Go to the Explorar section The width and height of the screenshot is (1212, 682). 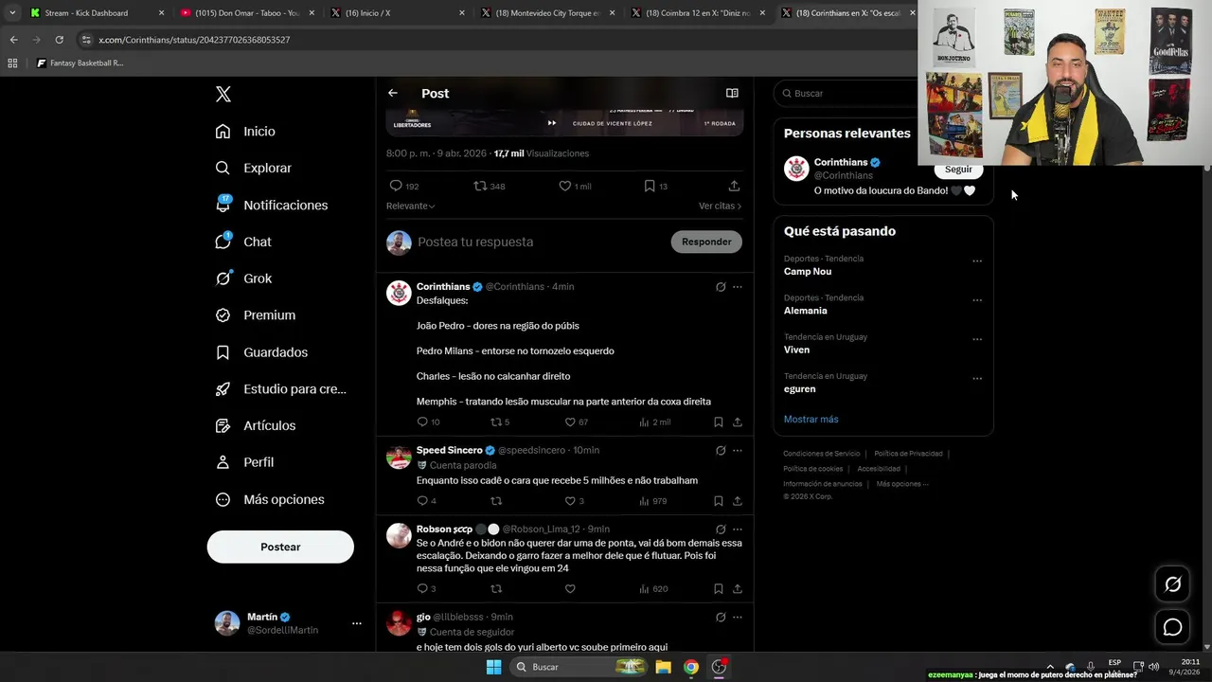[x=253, y=168]
